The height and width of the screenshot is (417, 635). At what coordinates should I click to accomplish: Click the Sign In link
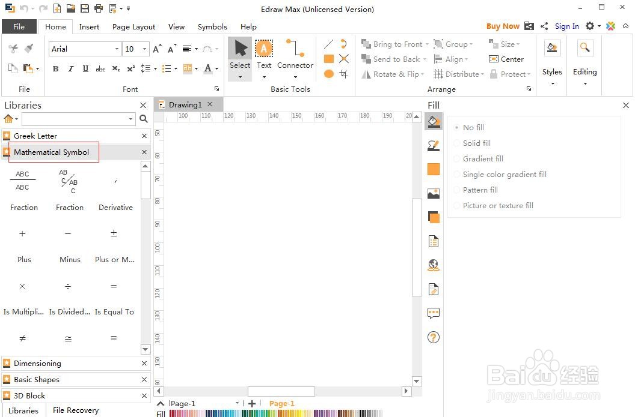point(566,26)
